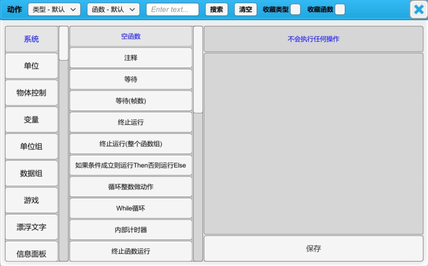Enable the 收藏类型 checkbox
Screen dimensions: 428x266
(295, 10)
